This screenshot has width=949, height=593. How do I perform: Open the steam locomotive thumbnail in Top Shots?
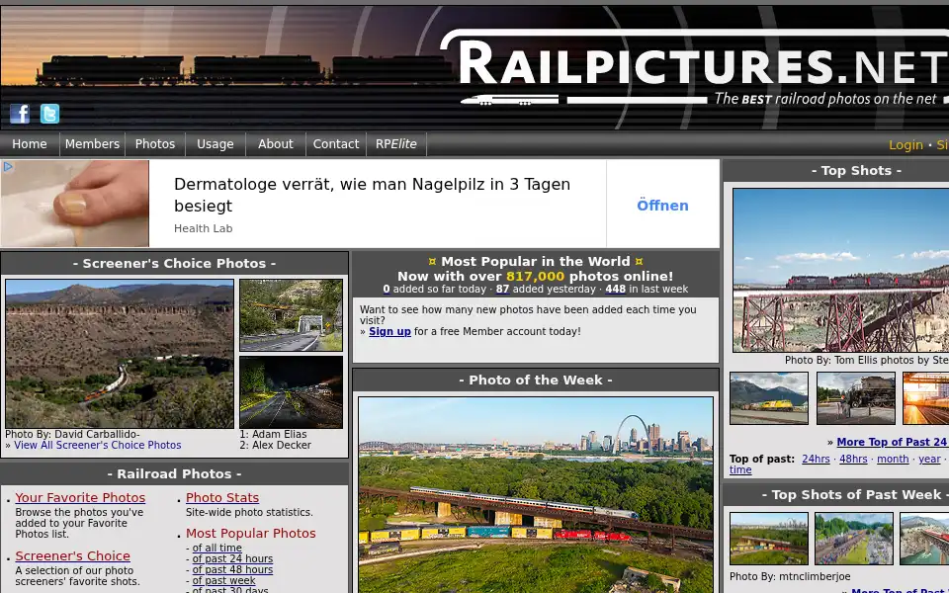(x=856, y=398)
